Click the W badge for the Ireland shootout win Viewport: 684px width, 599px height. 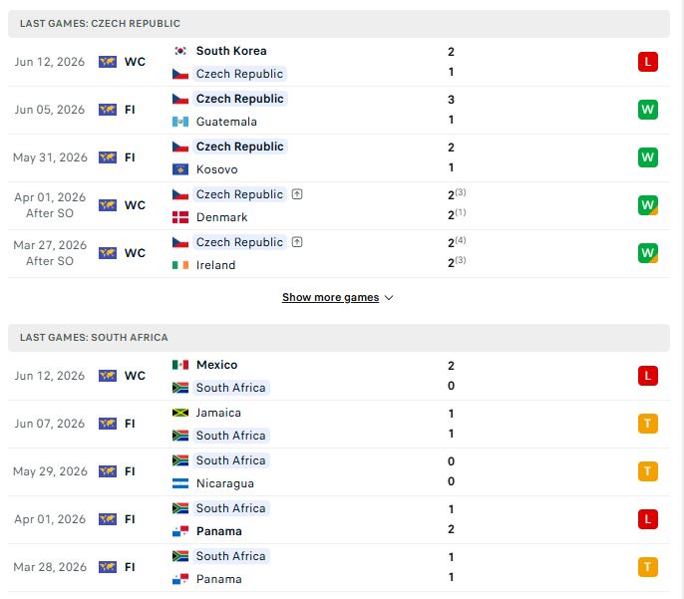tap(647, 253)
